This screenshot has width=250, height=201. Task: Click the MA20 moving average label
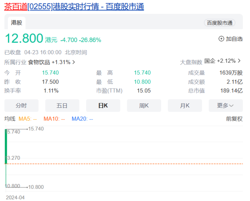click(x=82, y=119)
